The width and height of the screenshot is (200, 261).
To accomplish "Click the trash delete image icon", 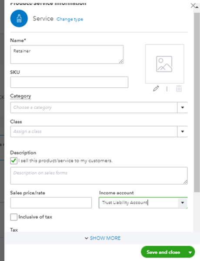I will [179, 89].
